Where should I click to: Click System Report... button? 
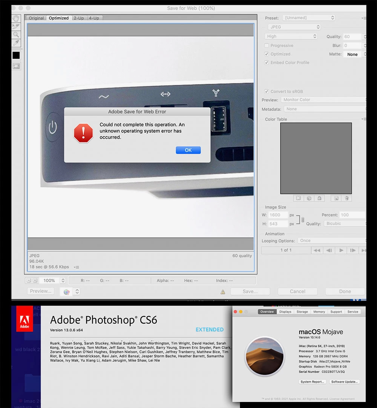tap(312, 382)
